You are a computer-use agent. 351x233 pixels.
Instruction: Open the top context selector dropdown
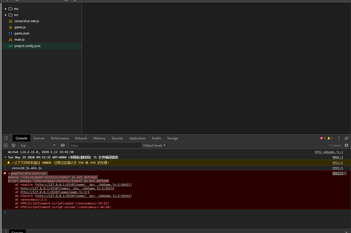click(x=38, y=145)
